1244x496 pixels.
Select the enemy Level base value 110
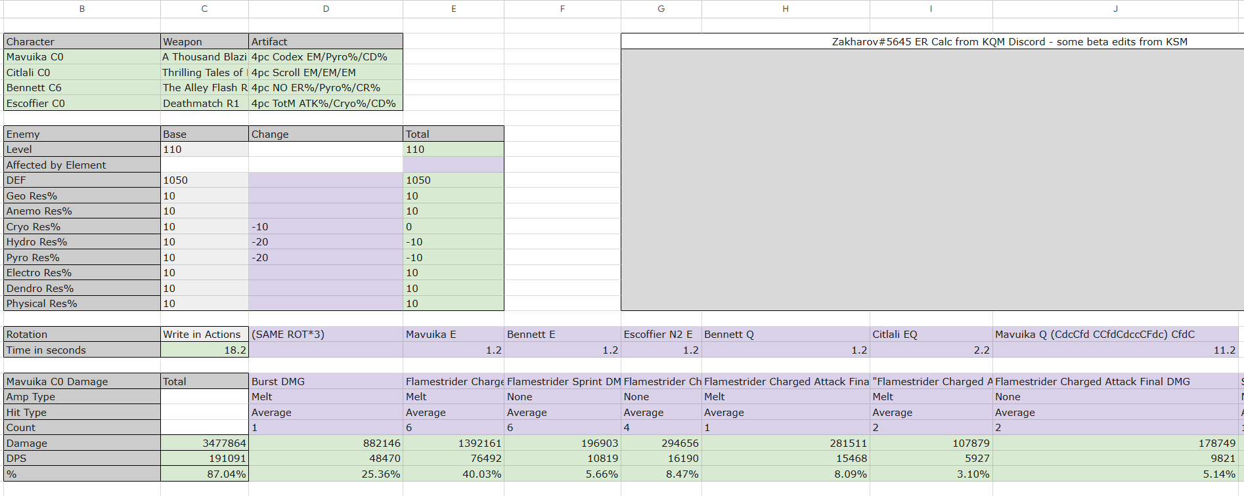click(x=204, y=150)
